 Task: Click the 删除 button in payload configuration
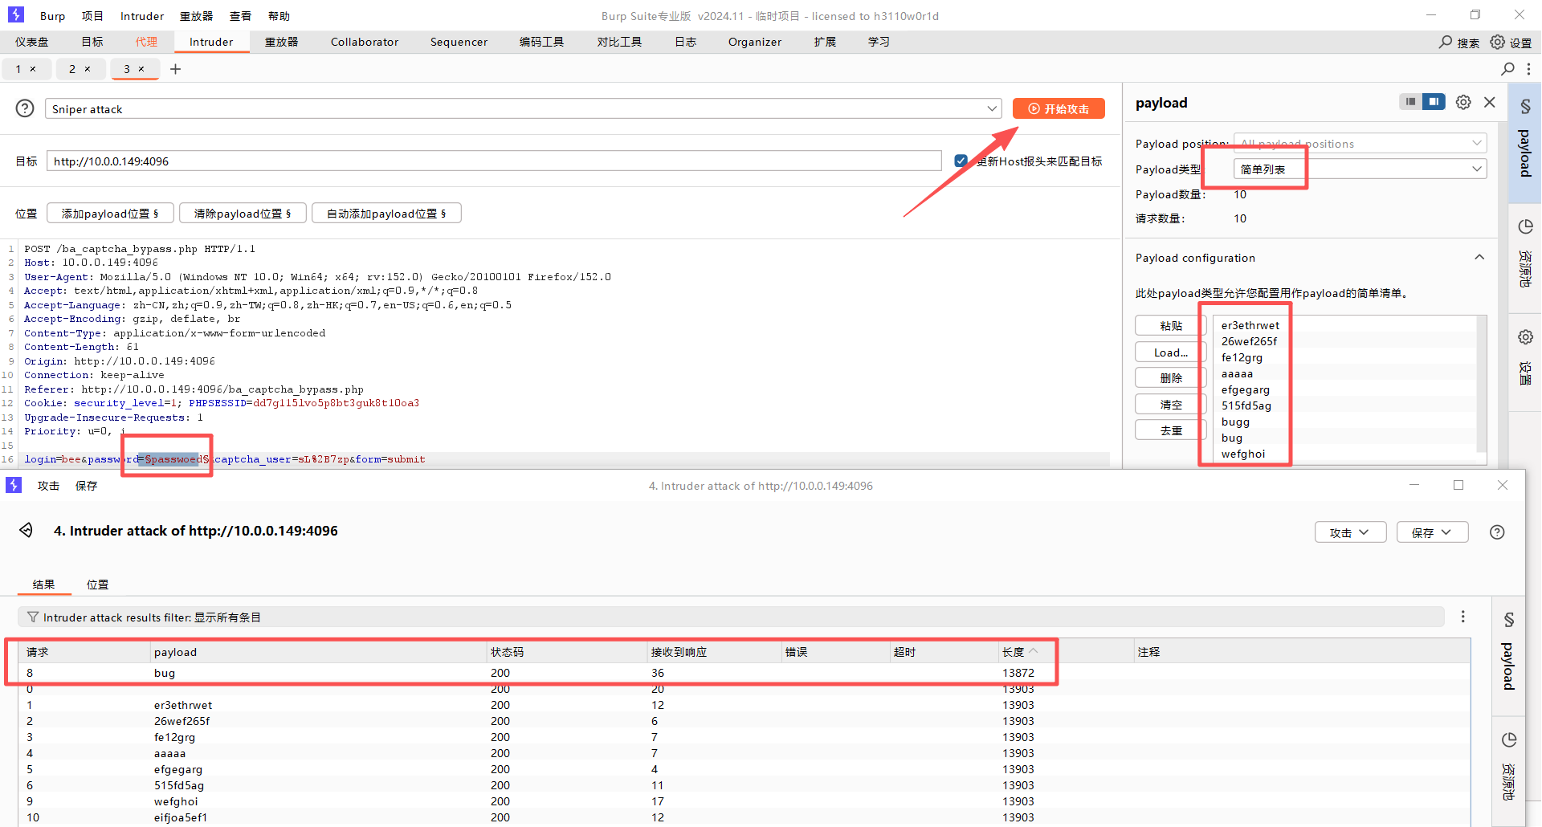[x=1170, y=377]
